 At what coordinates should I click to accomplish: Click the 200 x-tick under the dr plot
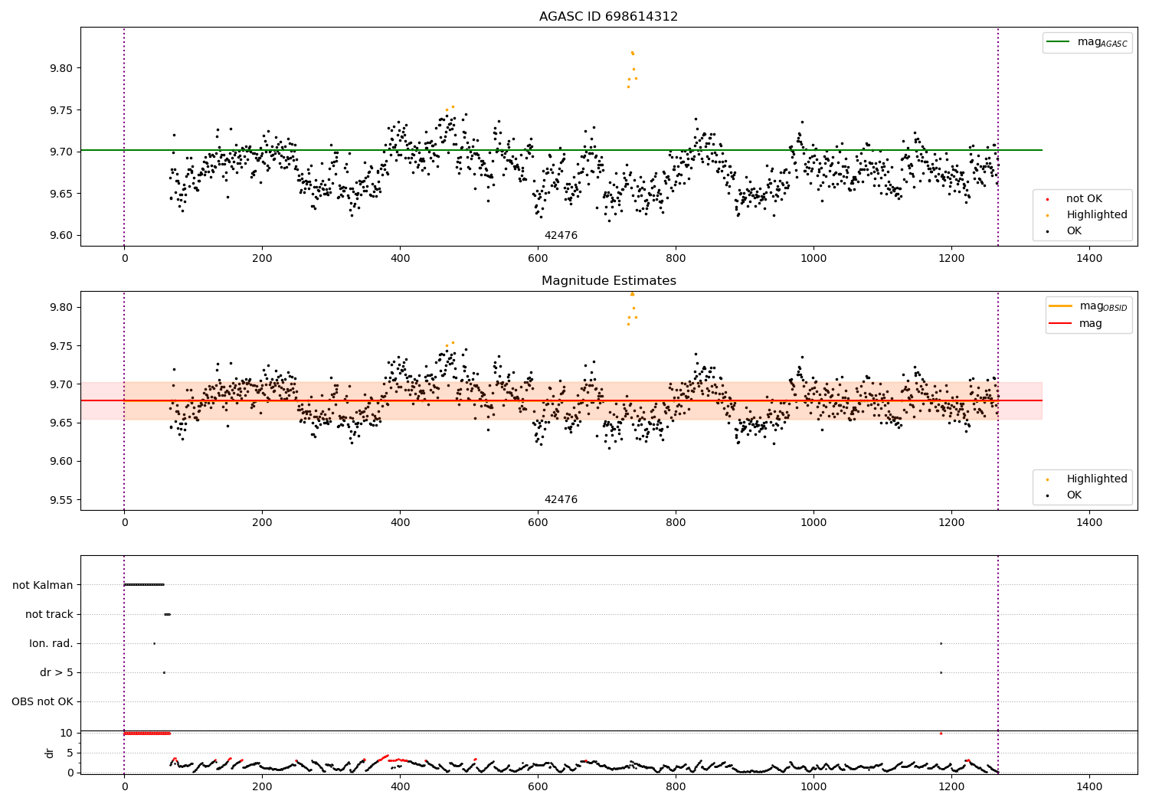point(262,786)
